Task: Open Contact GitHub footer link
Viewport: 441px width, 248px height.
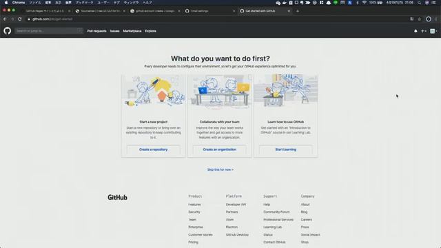Action: point(274,242)
